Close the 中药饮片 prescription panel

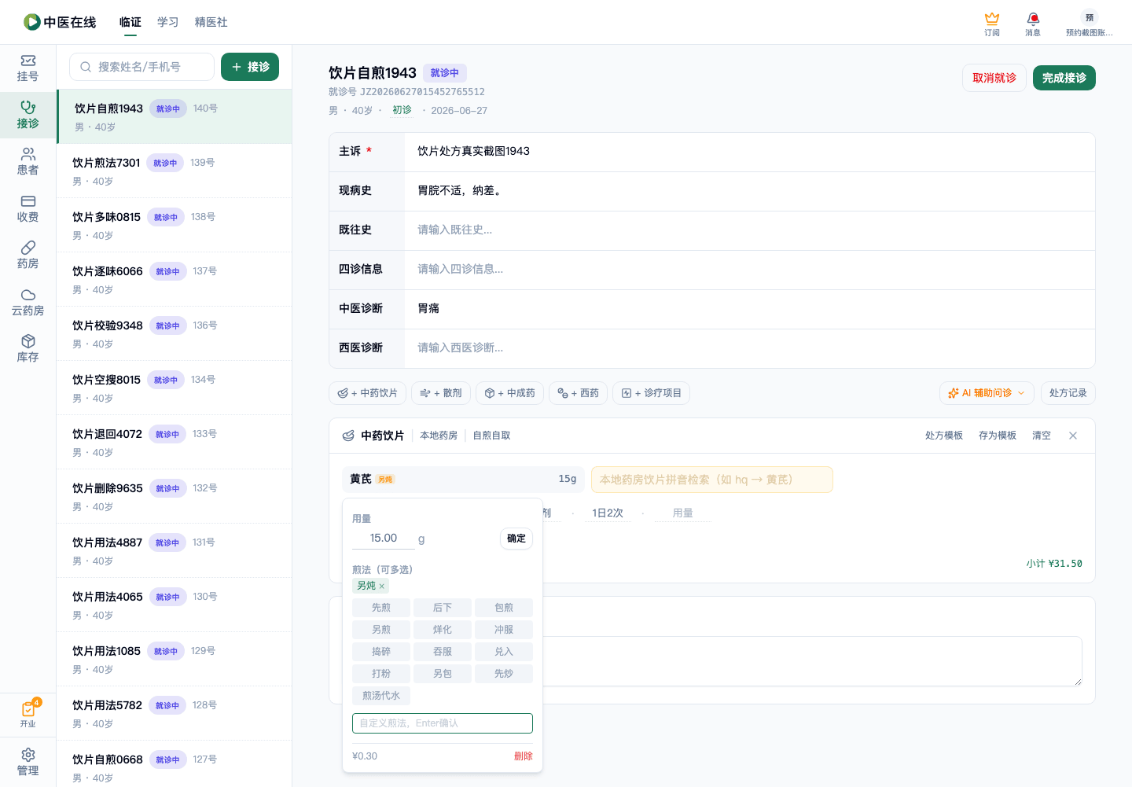[1073, 436]
